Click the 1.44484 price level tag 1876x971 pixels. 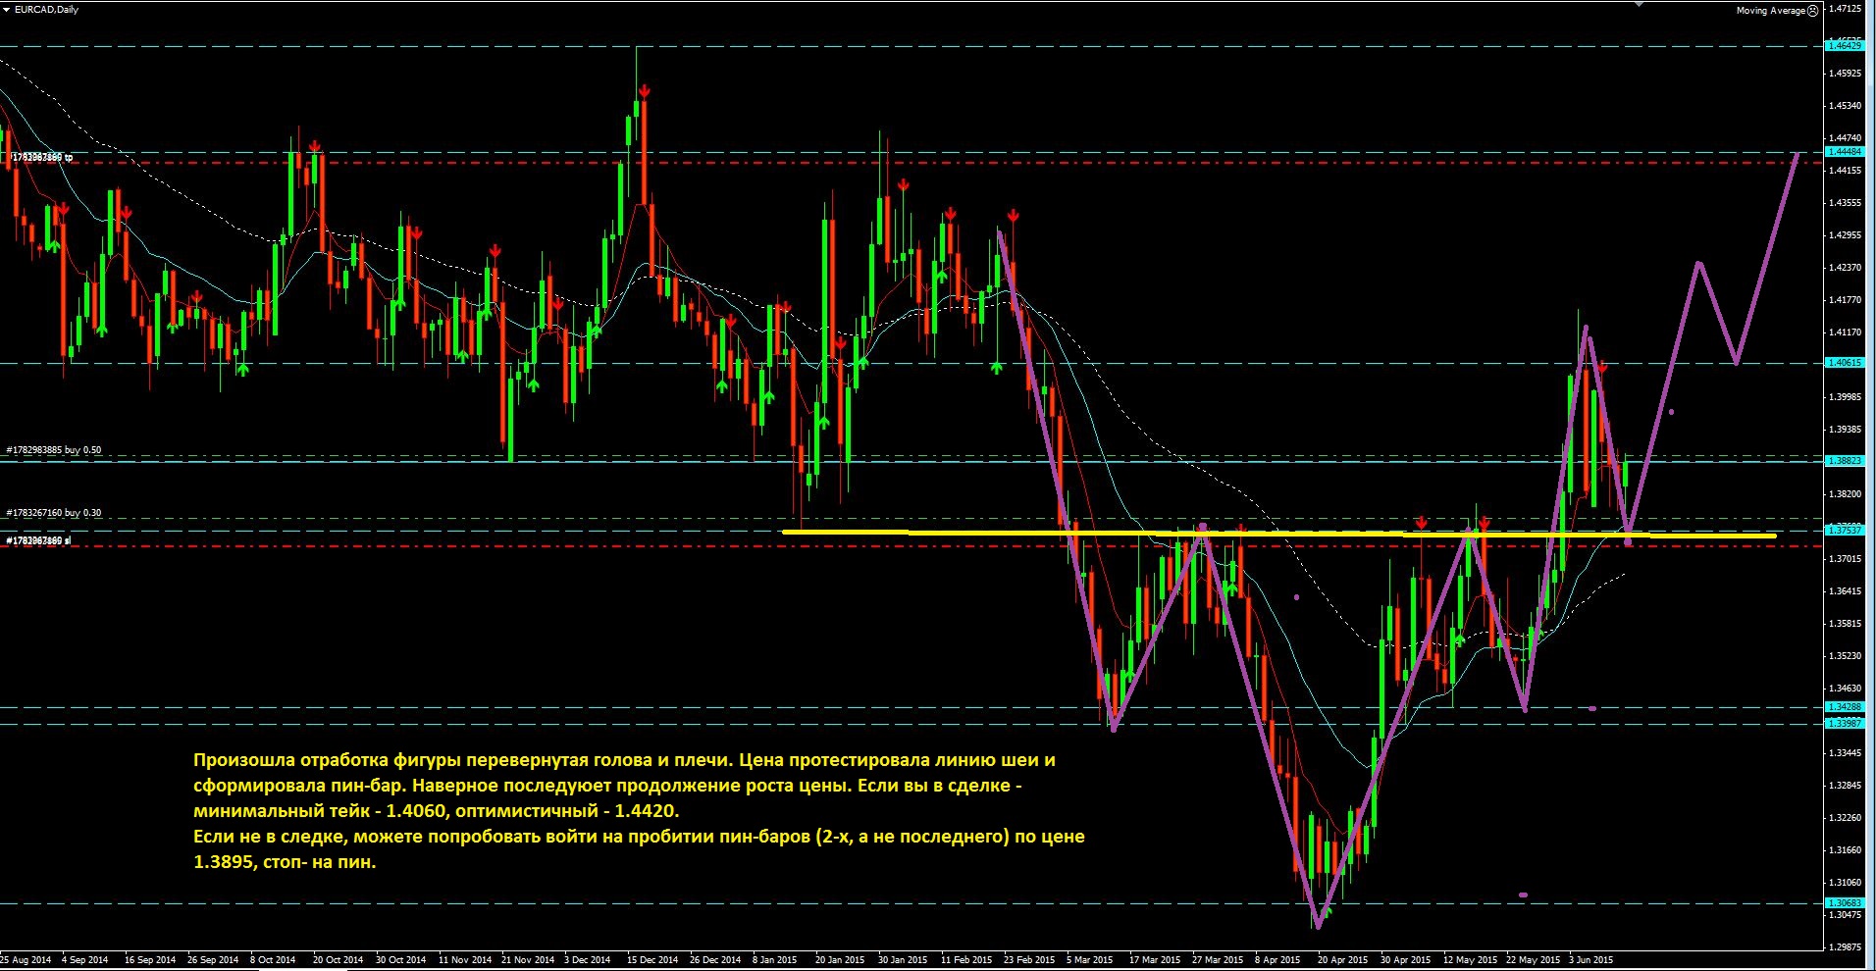1844,152
